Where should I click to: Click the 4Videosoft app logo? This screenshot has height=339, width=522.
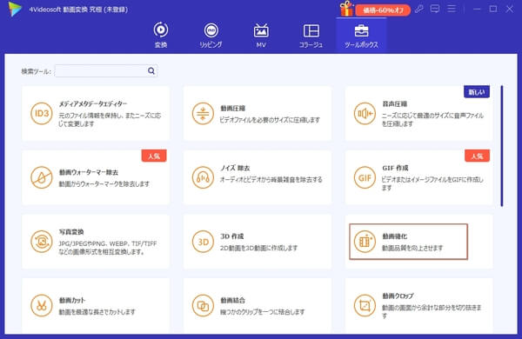click(x=15, y=9)
